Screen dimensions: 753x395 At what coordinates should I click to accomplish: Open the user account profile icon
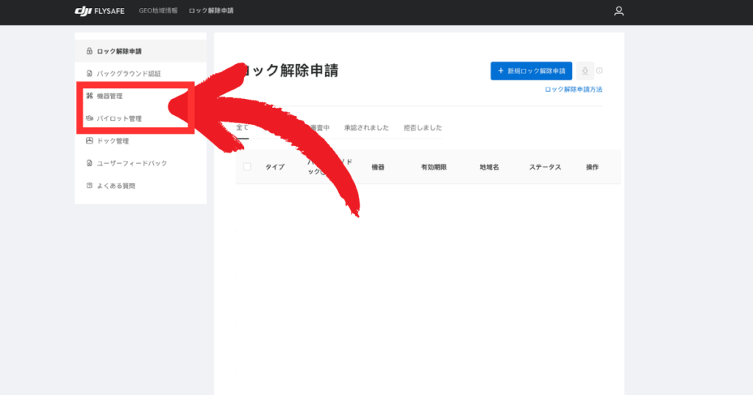(x=618, y=11)
